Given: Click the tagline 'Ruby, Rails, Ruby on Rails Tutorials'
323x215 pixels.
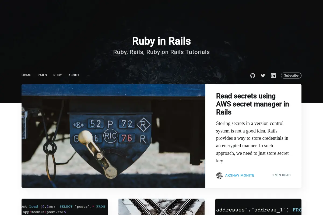Looking at the screenshot, I should pyautogui.click(x=161, y=52).
